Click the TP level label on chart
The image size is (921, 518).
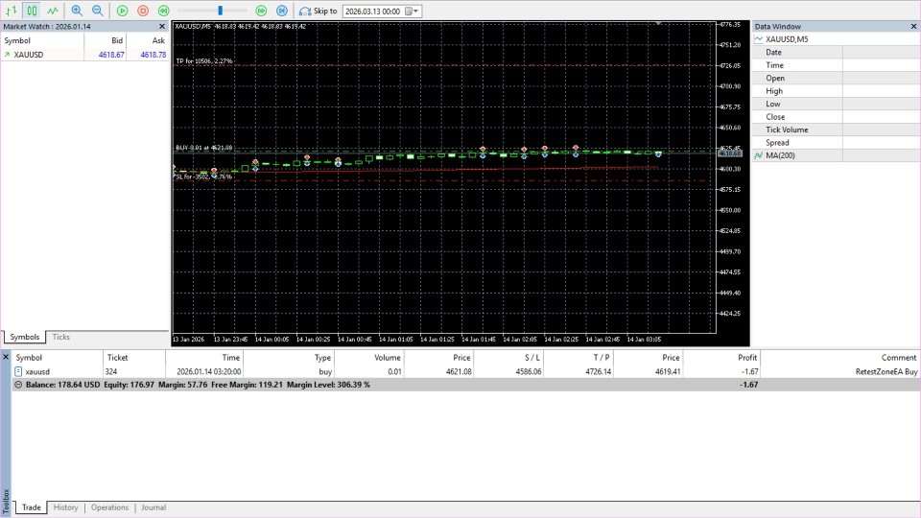pyautogui.click(x=203, y=61)
